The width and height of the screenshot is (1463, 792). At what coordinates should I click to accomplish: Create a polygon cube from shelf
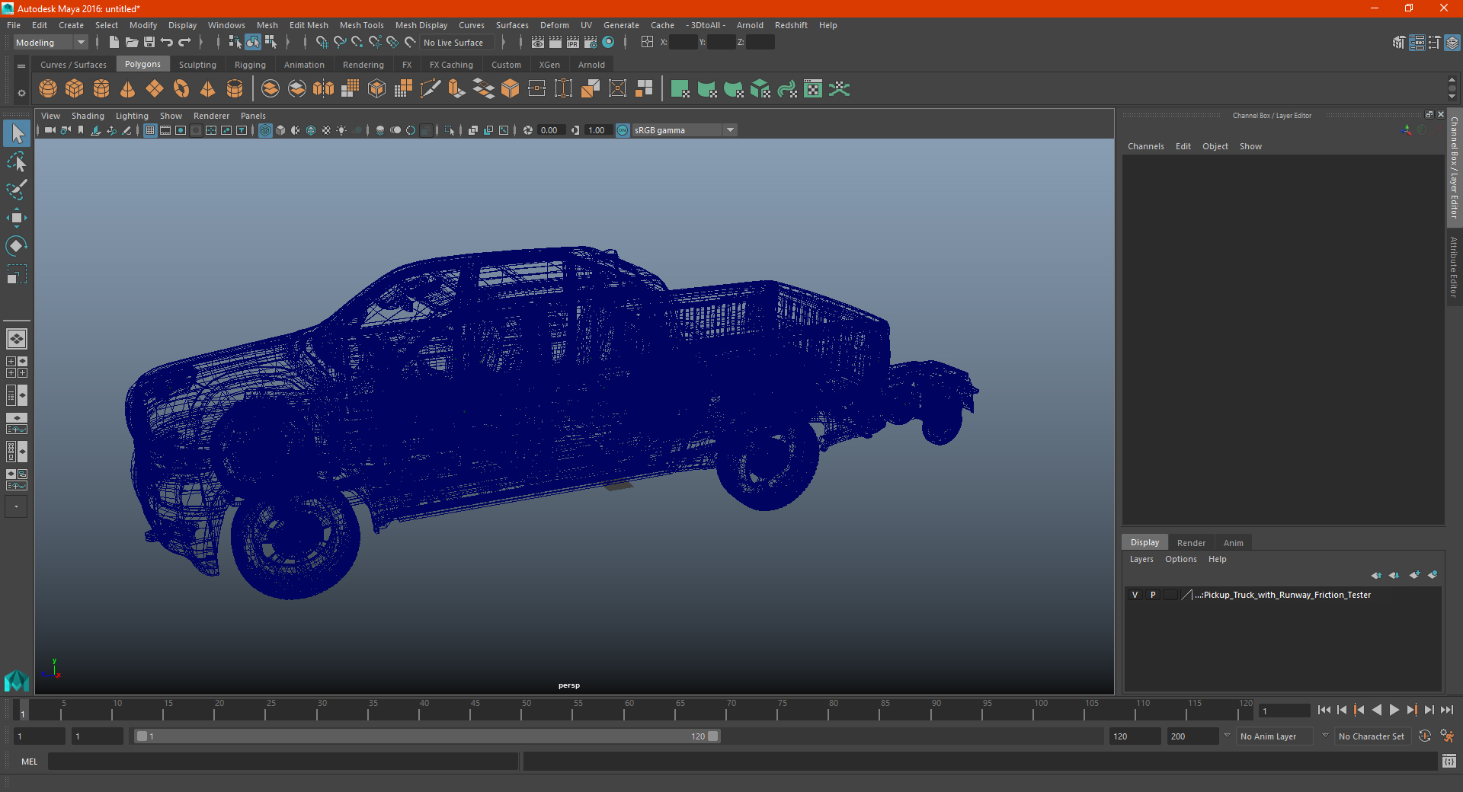point(75,89)
